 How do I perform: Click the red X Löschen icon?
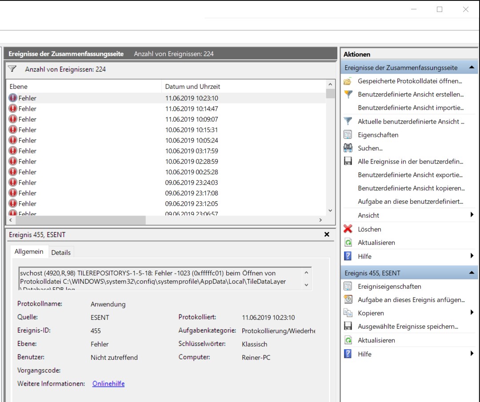tap(348, 229)
